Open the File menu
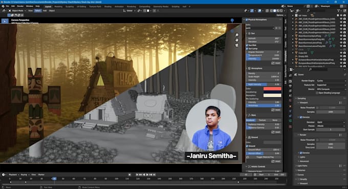348x189 pixels. (x=7, y=6)
